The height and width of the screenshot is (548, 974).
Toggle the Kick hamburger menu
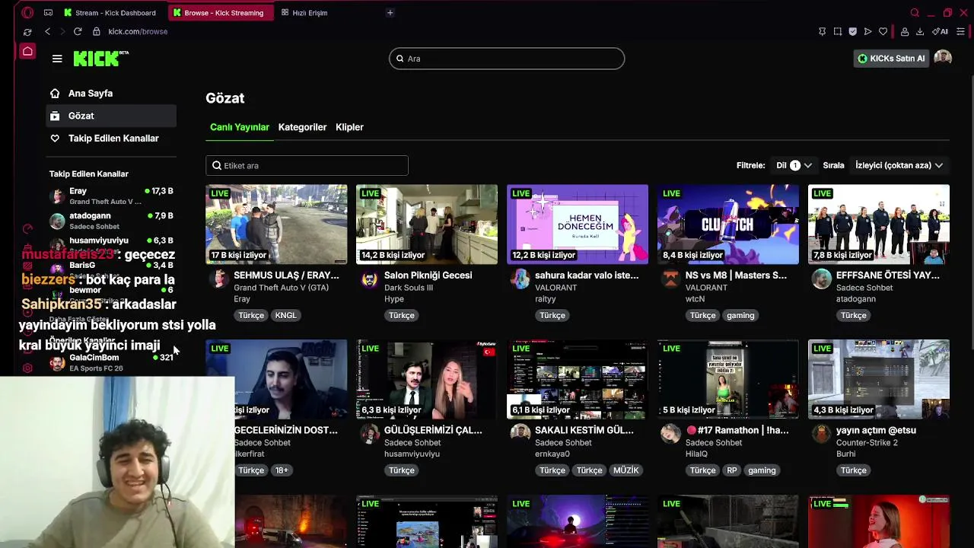tap(57, 59)
